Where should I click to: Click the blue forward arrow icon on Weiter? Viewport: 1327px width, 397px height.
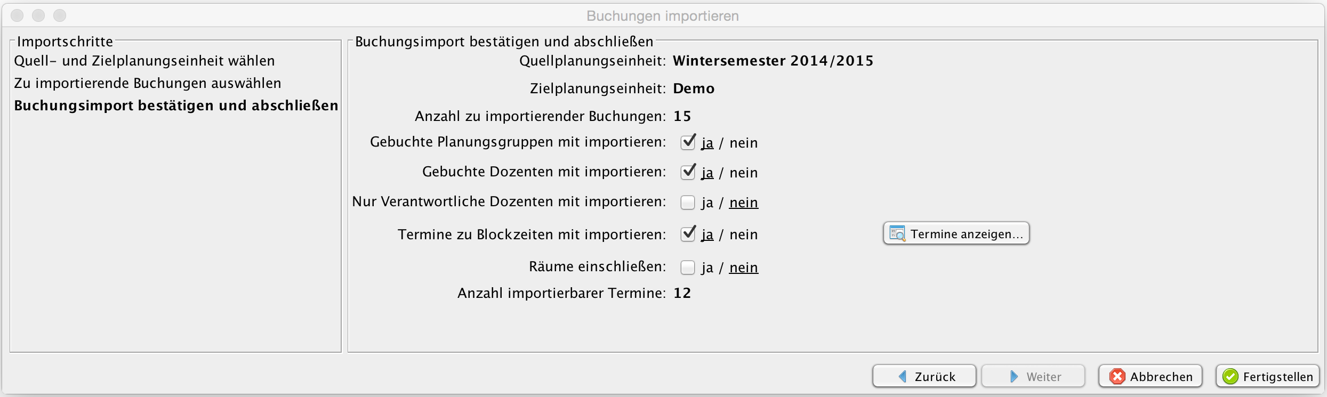pyautogui.click(x=1014, y=376)
